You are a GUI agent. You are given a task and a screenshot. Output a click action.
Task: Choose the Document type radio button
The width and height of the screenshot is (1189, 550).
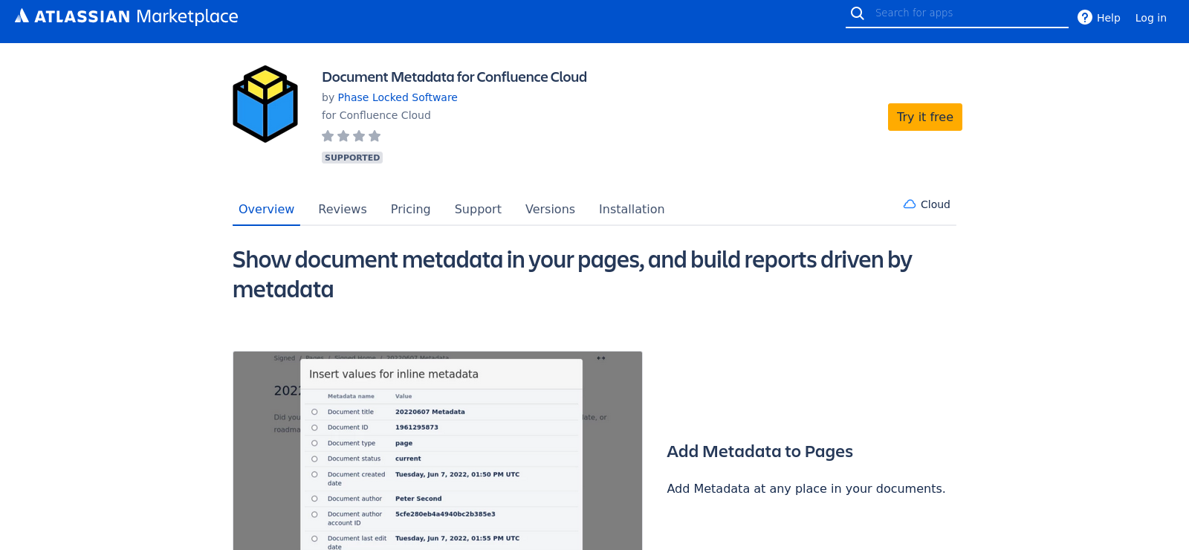(x=314, y=443)
